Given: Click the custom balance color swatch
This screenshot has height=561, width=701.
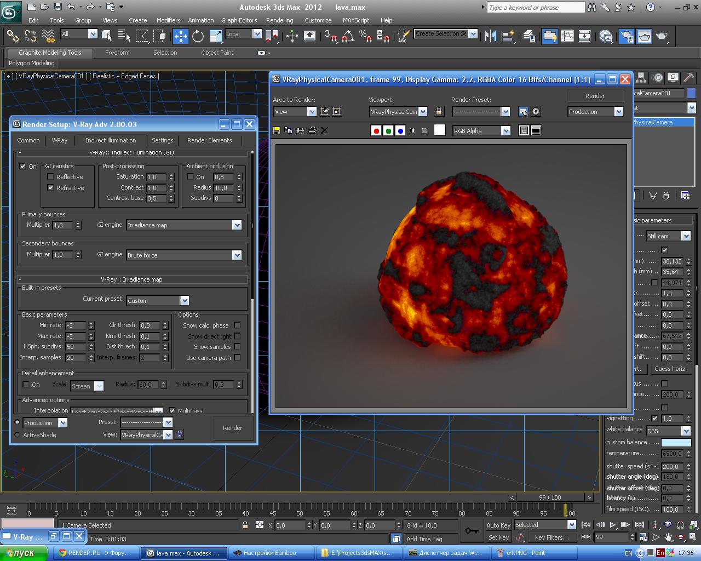Looking at the screenshot, I should 676,442.
